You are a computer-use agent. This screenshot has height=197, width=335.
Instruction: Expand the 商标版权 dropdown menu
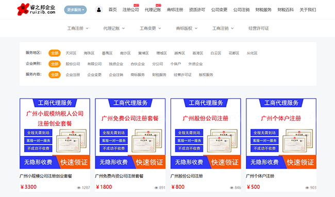coord(187,28)
